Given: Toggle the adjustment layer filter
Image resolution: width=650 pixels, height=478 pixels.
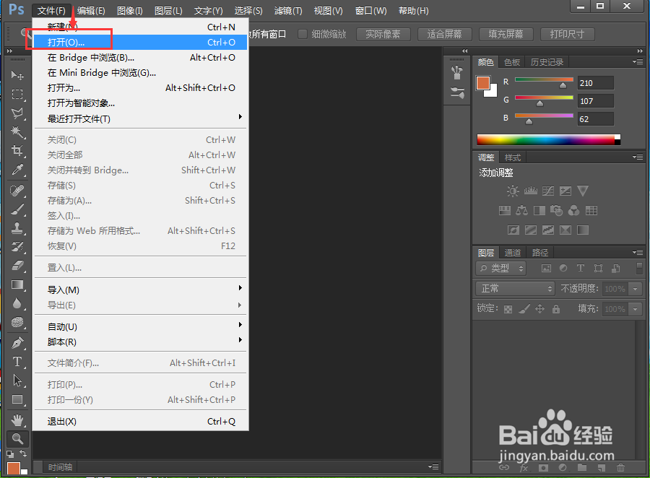Looking at the screenshot, I should click(x=563, y=268).
